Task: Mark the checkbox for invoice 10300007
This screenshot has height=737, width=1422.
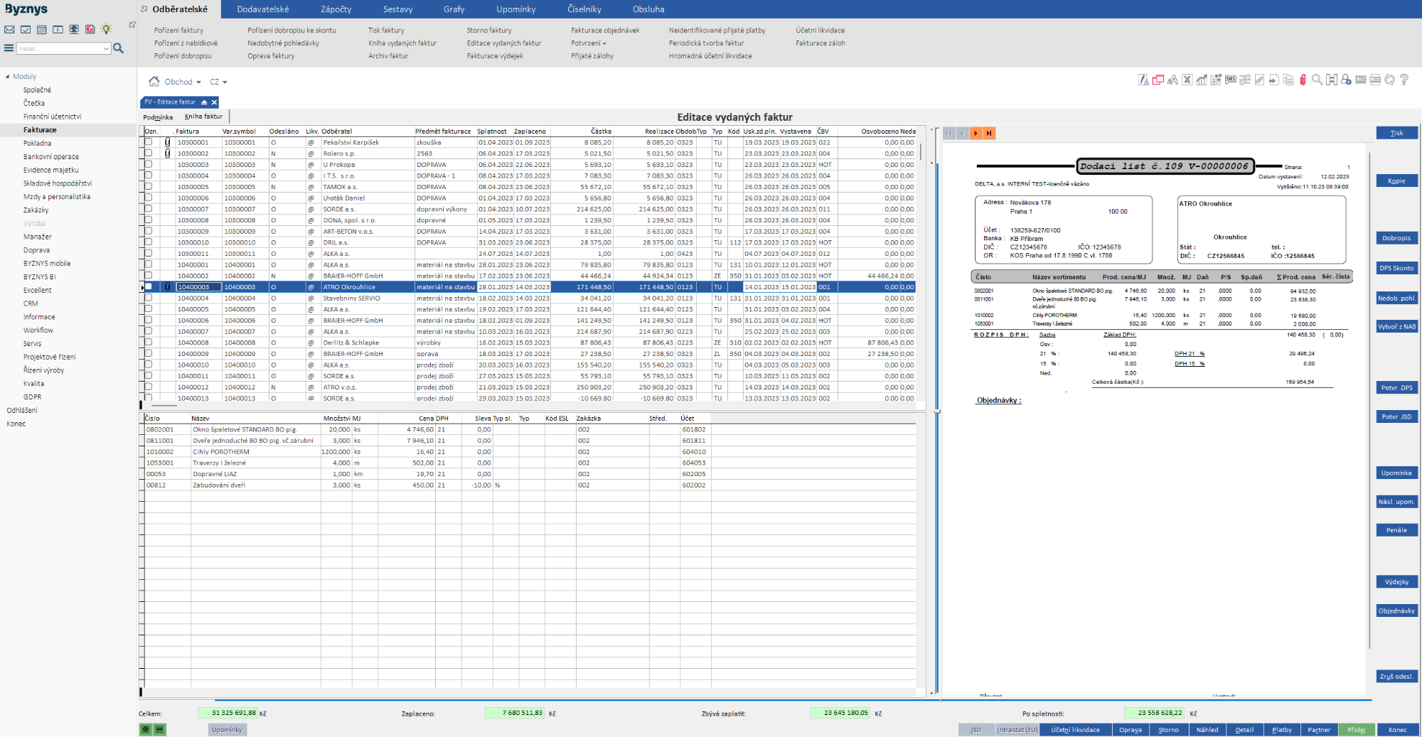Action: pyautogui.click(x=149, y=209)
